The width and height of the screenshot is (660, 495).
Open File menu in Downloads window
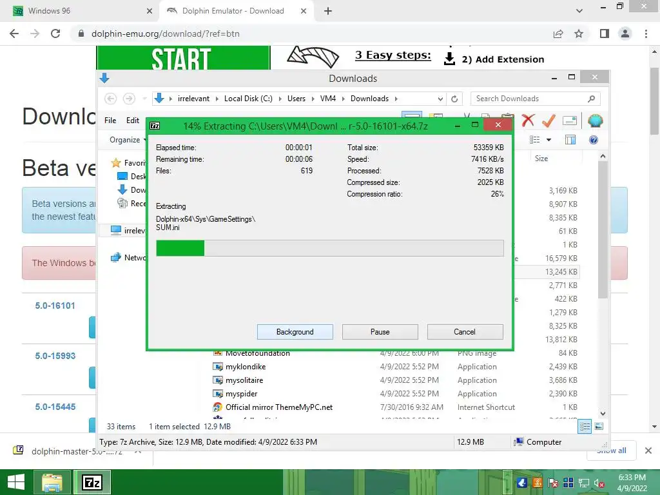pos(110,121)
